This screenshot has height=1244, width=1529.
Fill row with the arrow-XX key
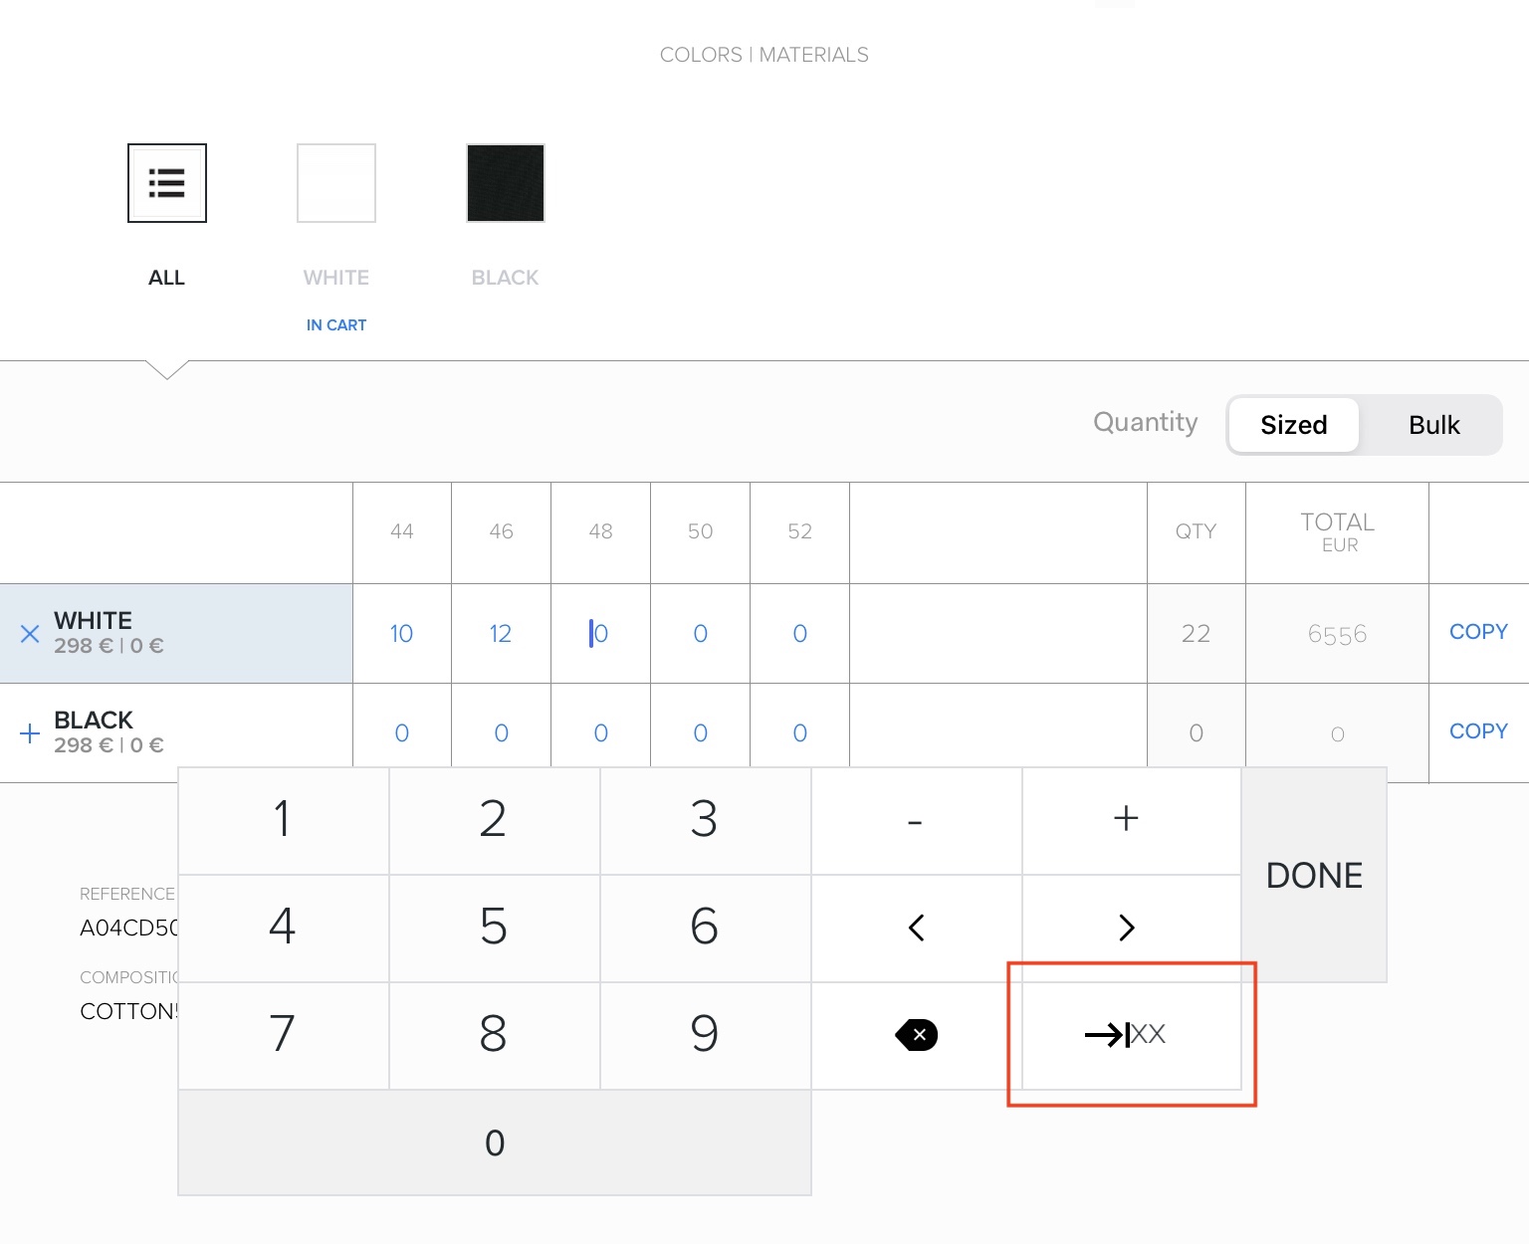(1131, 1035)
